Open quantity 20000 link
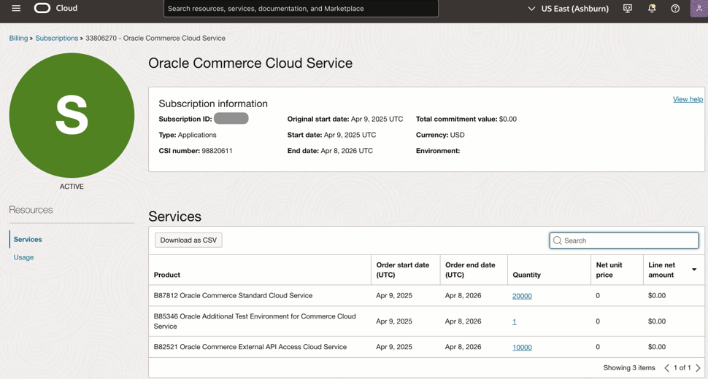This screenshot has width=708, height=379. (x=522, y=296)
